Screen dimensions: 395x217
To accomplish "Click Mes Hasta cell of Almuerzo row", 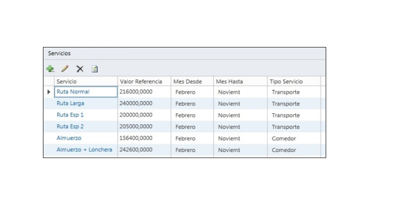I will (240, 138).
